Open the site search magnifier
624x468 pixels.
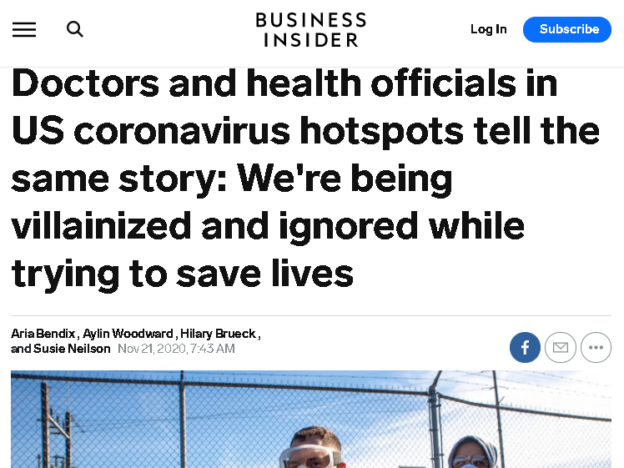75,29
